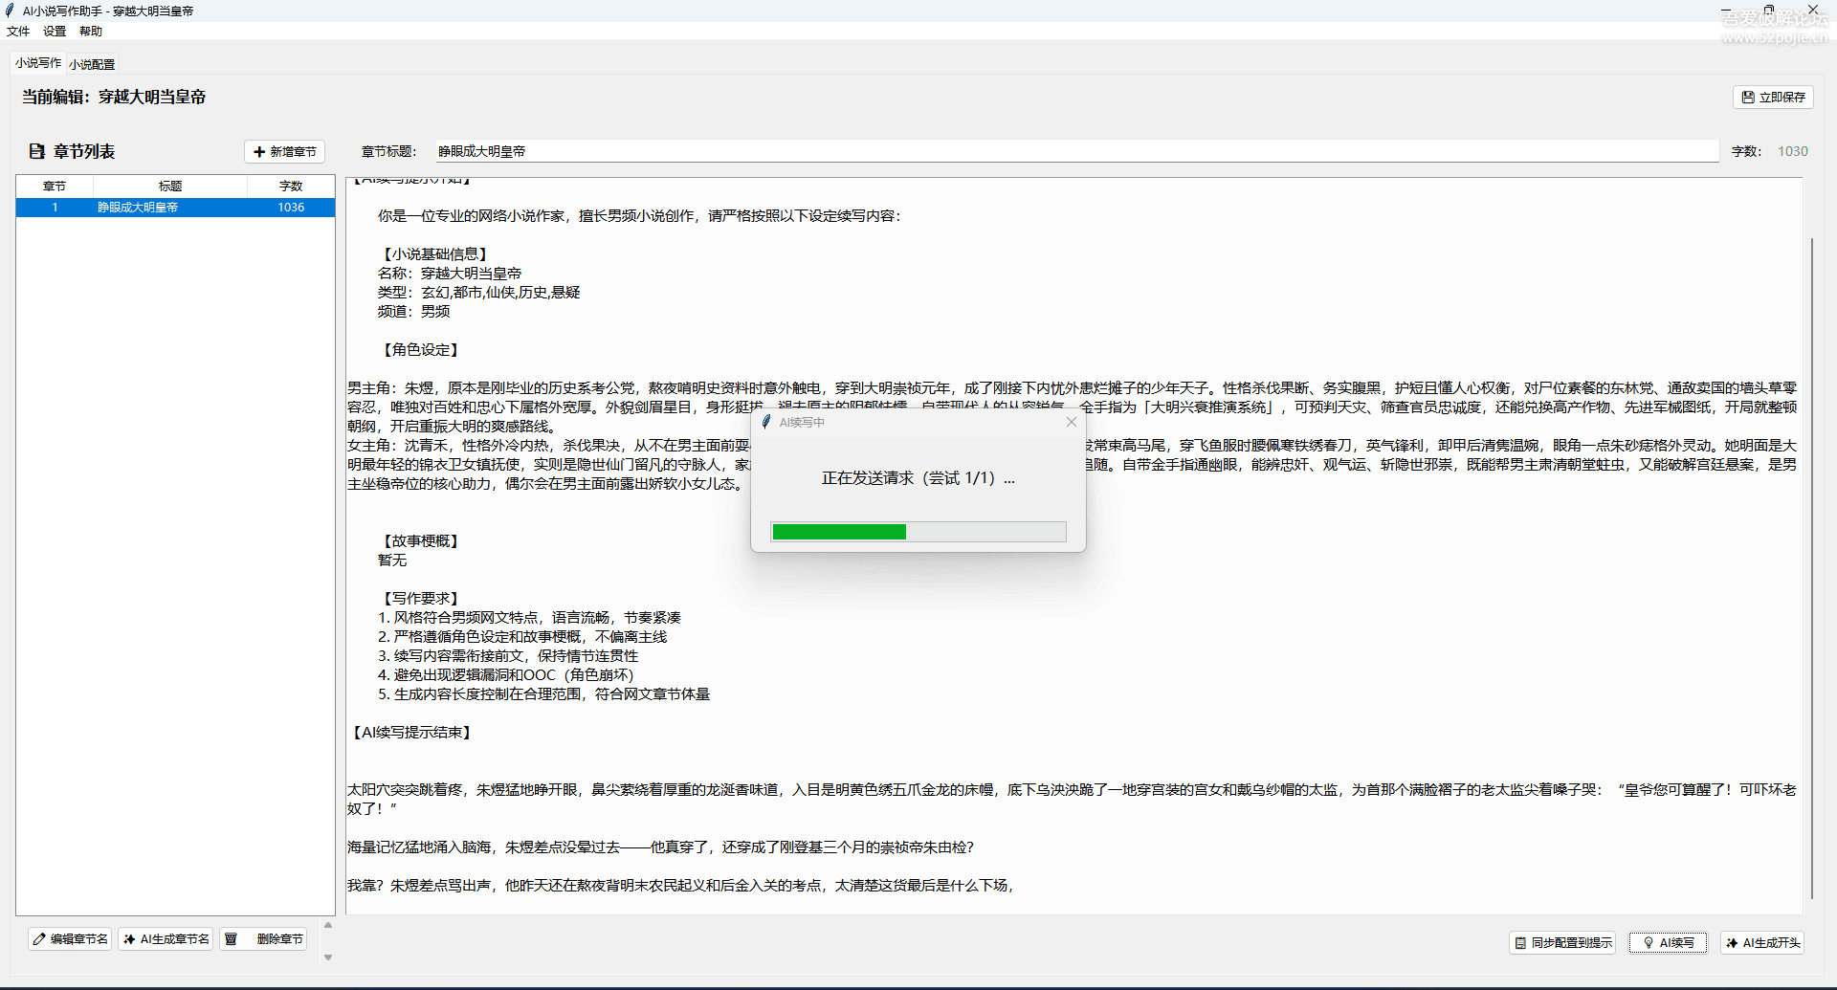Open the 帮助 menu

[x=91, y=32]
